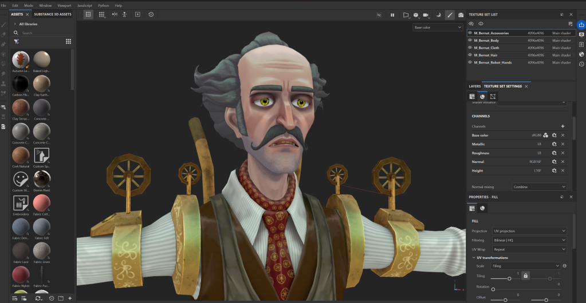
Task: Toggle the tiling lock icon
Action: [x=525, y=276]
